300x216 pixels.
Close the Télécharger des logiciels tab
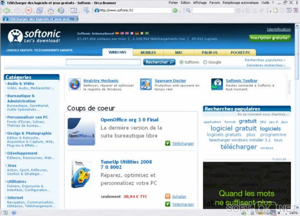tap(76, 19)
